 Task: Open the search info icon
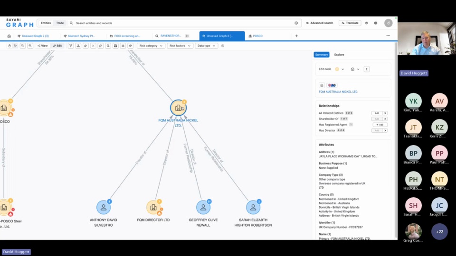[x=296, y=23]
